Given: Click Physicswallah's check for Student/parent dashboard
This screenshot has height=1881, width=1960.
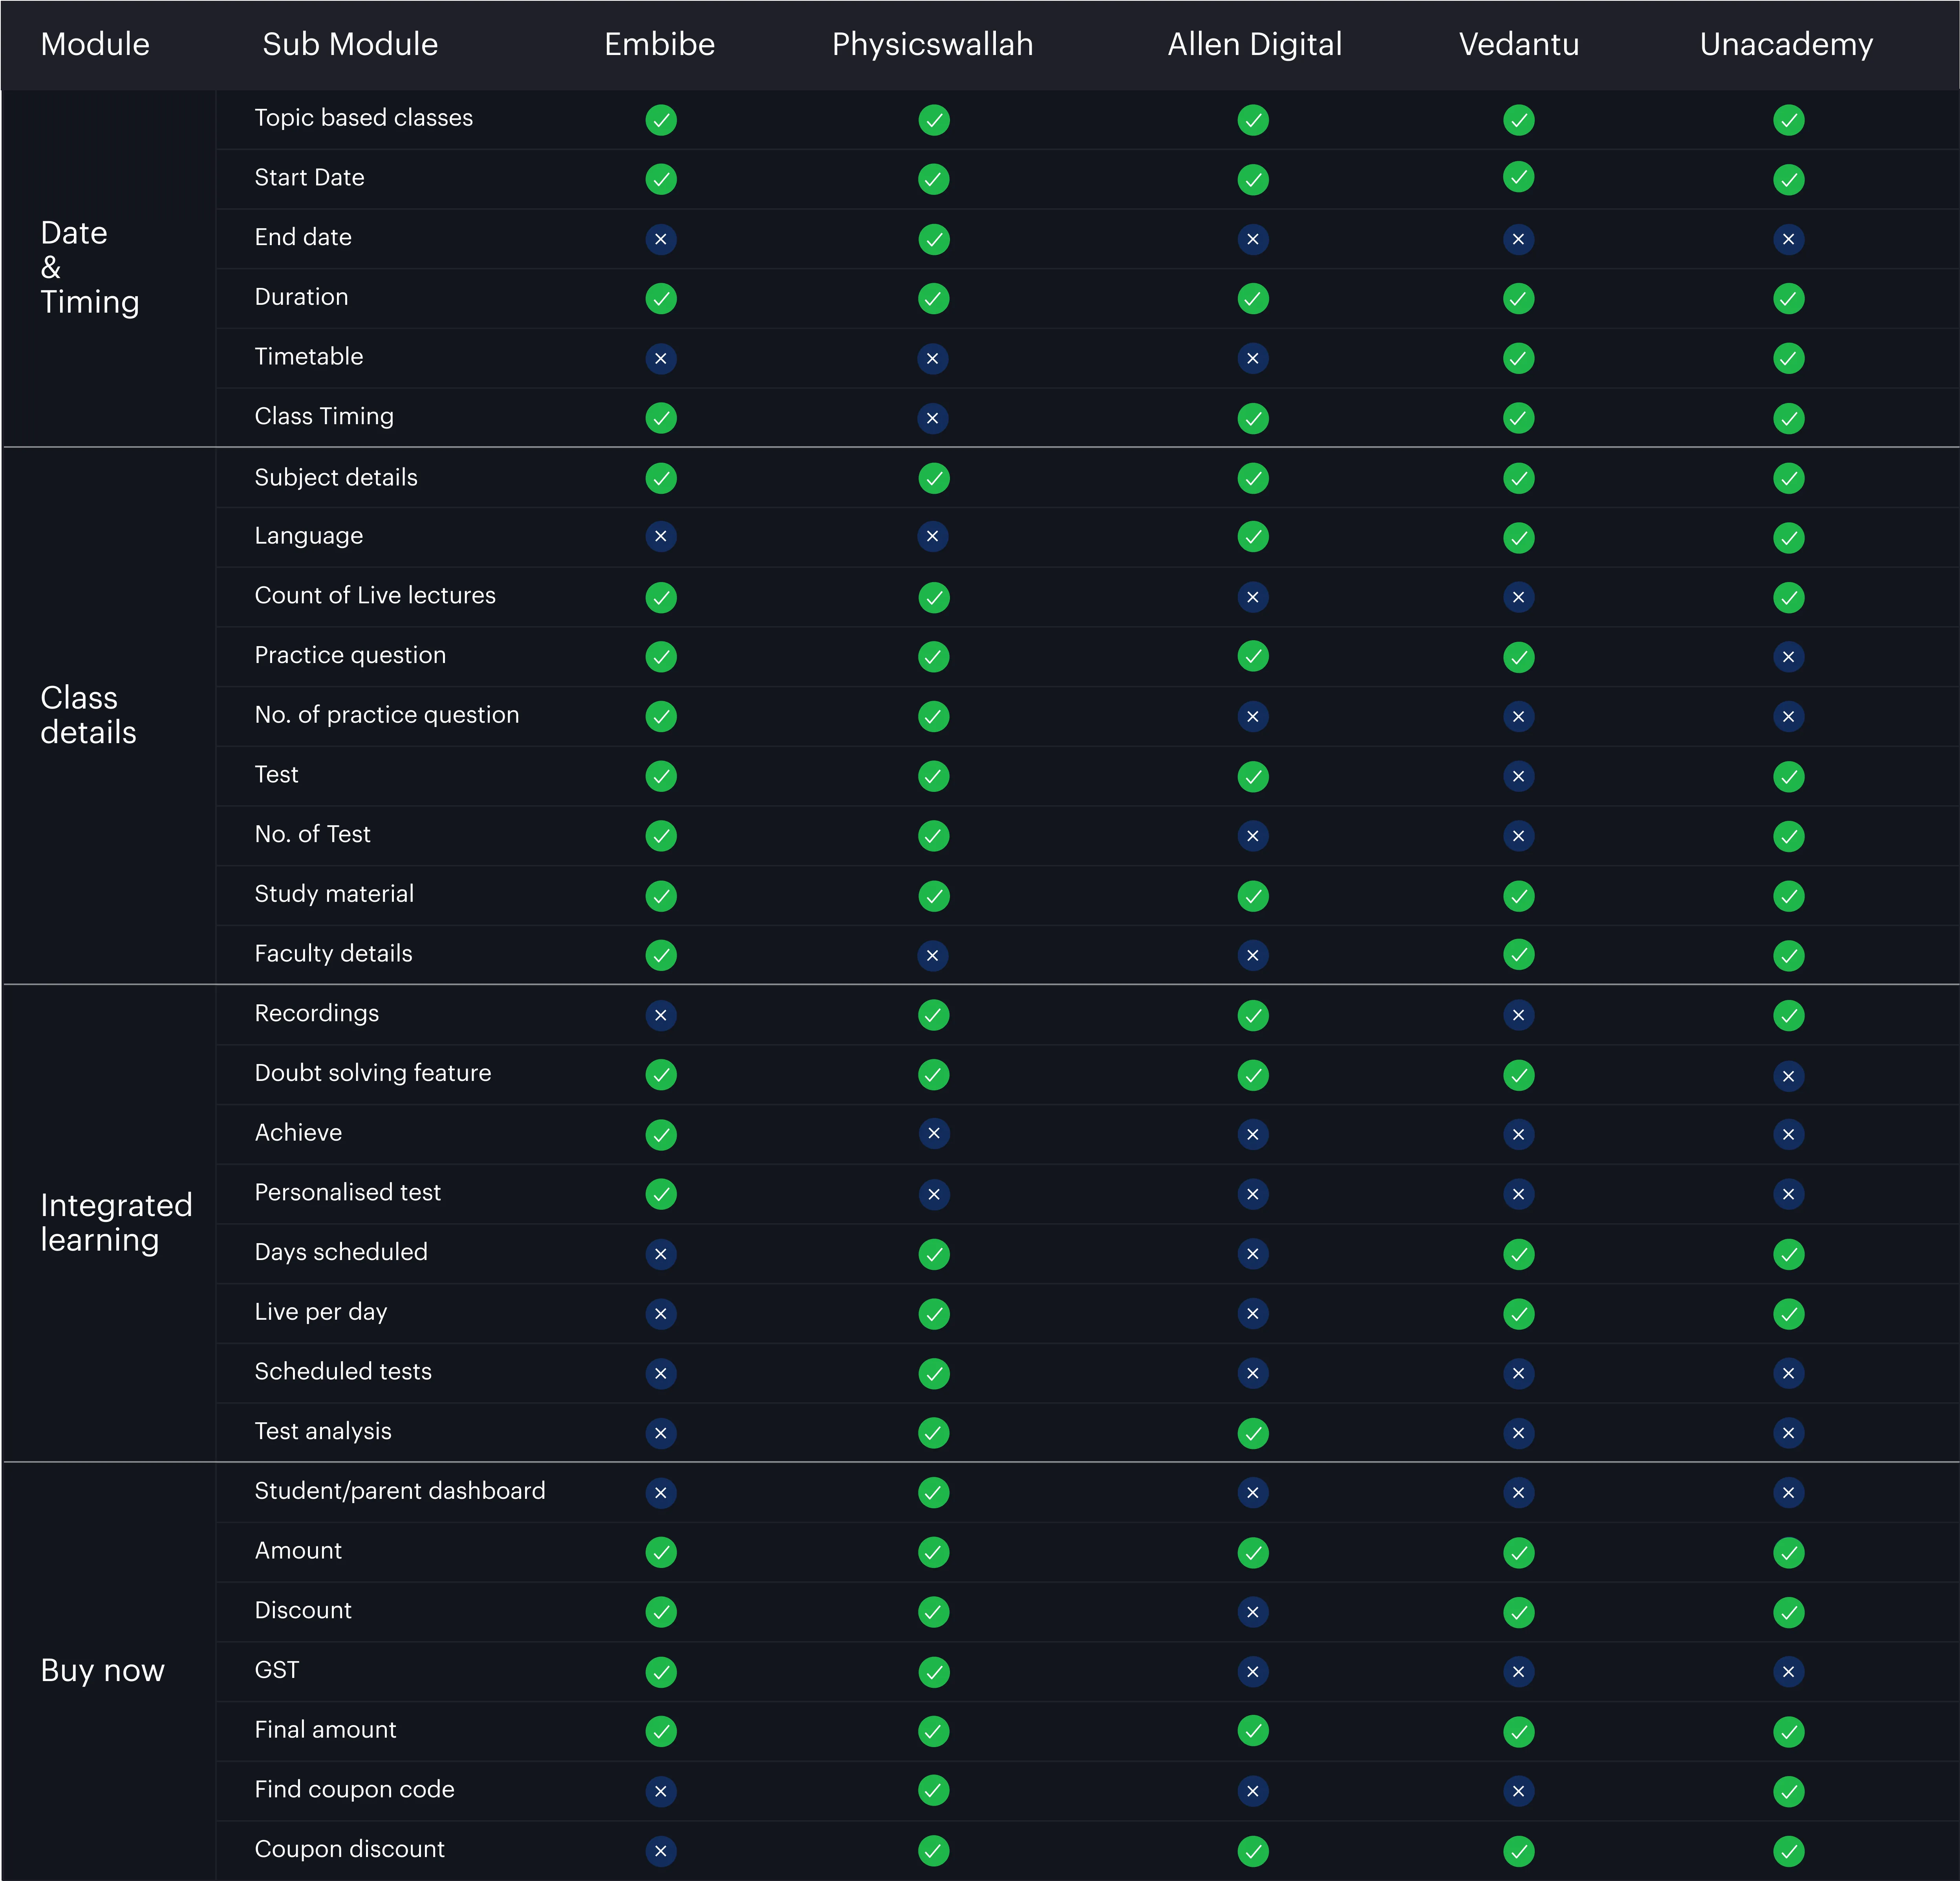Looking at the screenshot, I should (934, 1492).
